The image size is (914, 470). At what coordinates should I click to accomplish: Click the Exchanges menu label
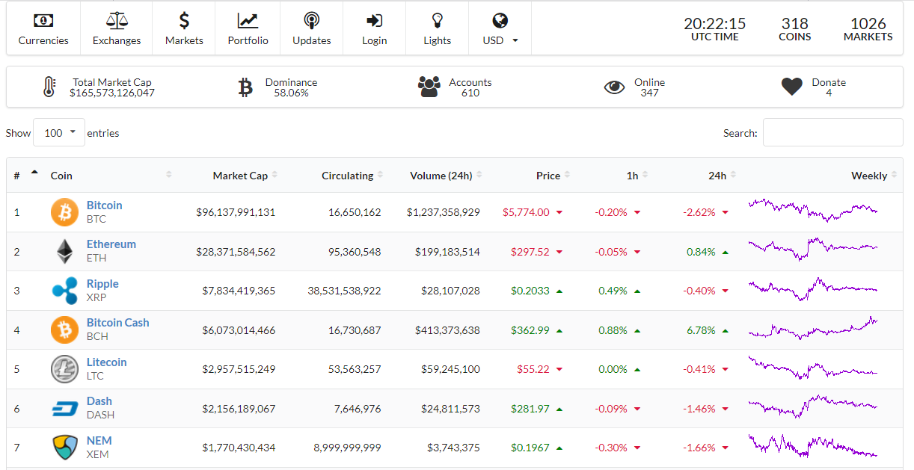117,40
